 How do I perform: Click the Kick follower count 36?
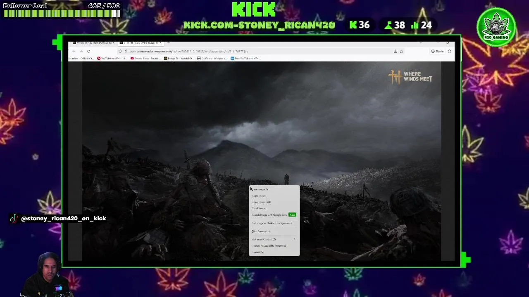pyautogui.click(x=360, y=25)
